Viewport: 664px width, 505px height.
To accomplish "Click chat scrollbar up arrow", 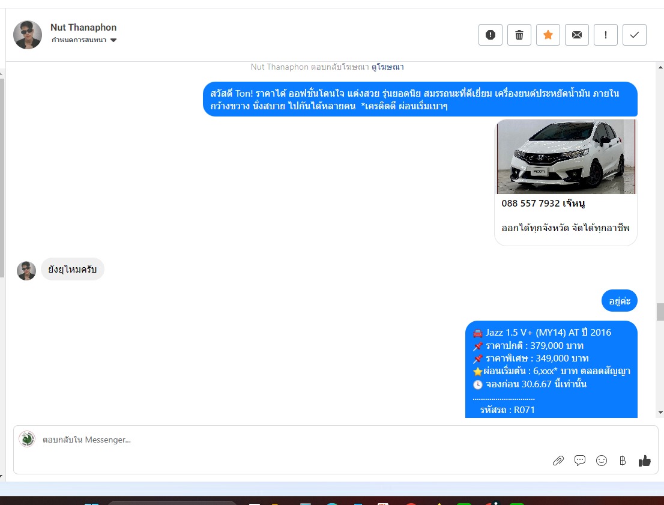I will click(x=660, y=67).
